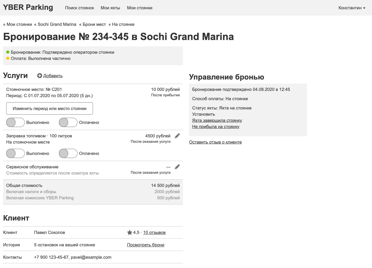Follow the Мои стоянки breadcrumb link
Viewport: 372px width, 268px height.
point(18,24)
